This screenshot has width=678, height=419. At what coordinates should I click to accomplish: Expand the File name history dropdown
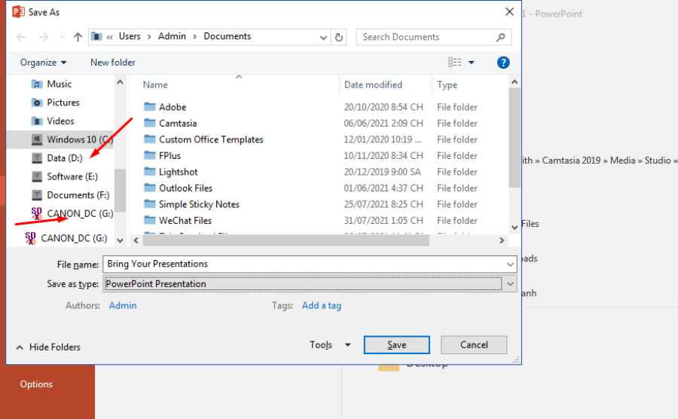click(x=510, y=265)
